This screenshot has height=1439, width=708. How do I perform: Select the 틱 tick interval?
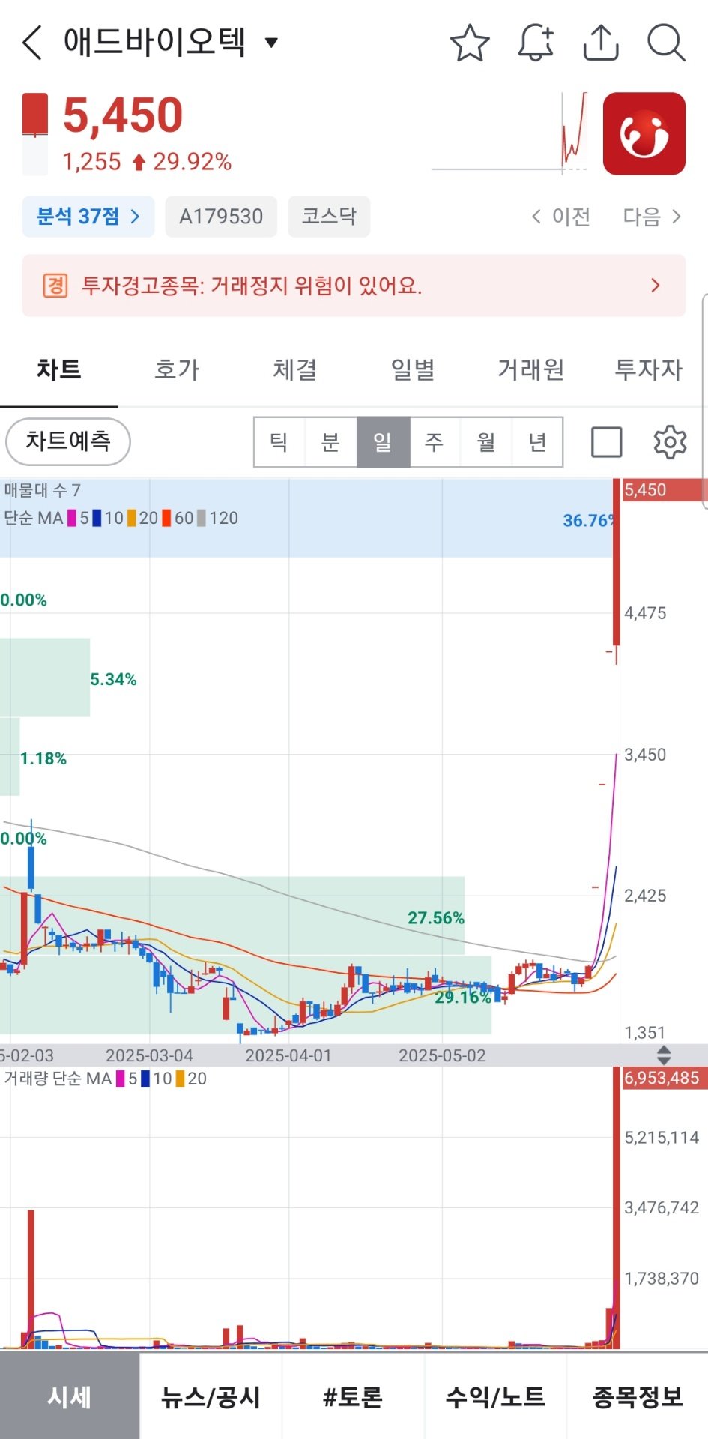pos(279,442)
